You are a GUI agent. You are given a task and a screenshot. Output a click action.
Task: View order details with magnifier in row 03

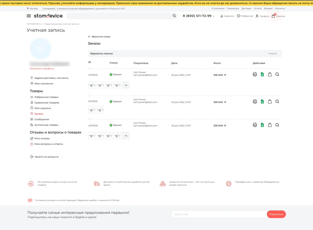click(277, 125)
